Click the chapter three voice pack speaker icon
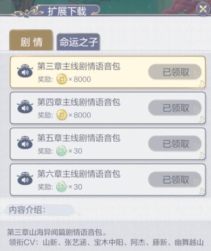This screenshot has width=211, height=251. pyautogui.click(x=25, y=71)
